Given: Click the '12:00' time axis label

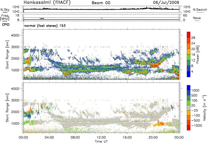Looking at the screenshot, I should 101,138.
